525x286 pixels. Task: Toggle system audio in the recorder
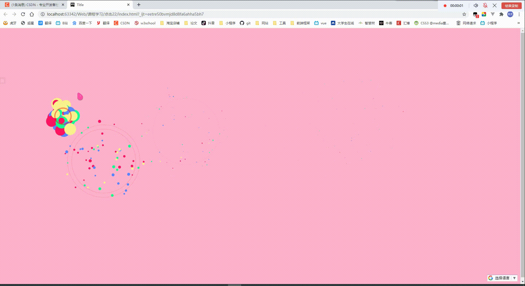point(476,5)
